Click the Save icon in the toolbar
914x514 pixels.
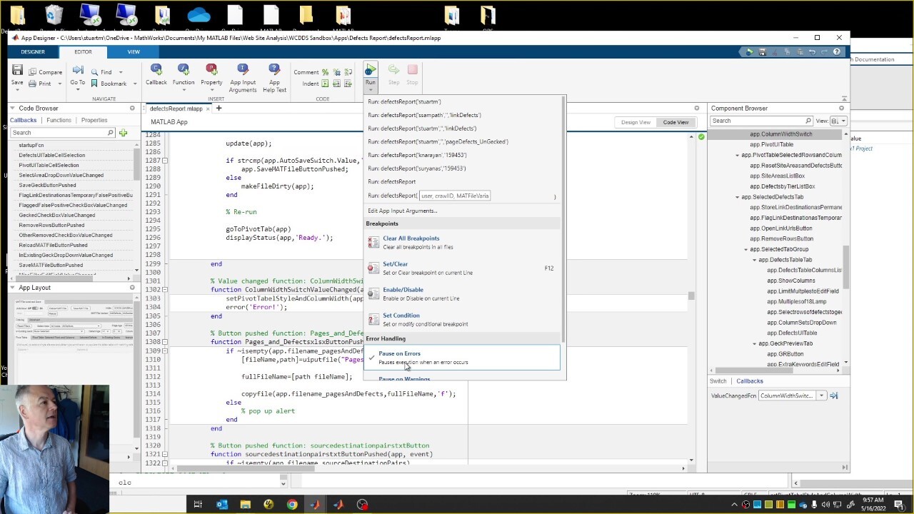click(17, 70)
